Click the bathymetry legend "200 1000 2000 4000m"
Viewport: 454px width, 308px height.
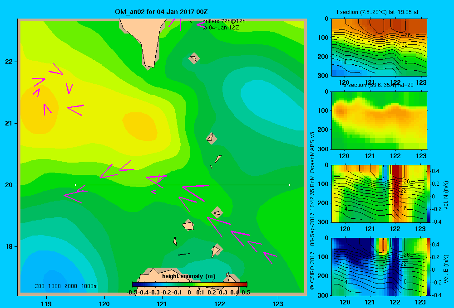click(66, 286)
